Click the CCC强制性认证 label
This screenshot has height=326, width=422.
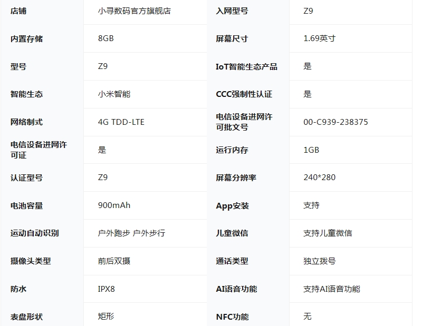tap(244, 94)
